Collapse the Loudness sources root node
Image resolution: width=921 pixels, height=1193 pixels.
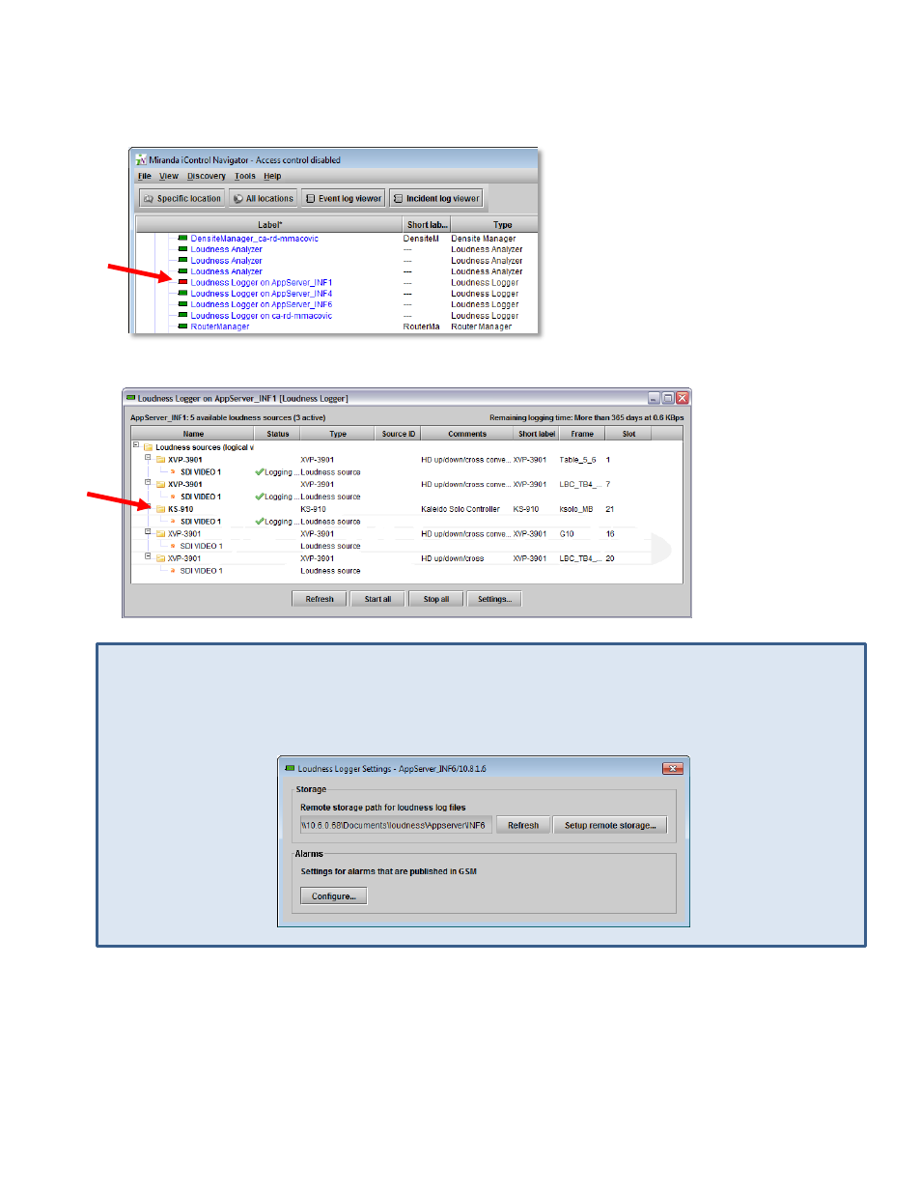coord(136,445)
